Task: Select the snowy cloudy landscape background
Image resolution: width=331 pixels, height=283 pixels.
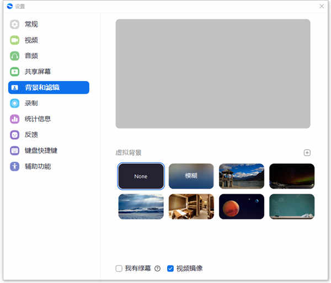Action: tap(141, 207)
